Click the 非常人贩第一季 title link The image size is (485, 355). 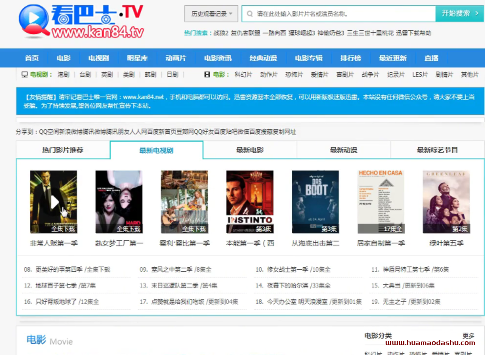click(54, 243)
